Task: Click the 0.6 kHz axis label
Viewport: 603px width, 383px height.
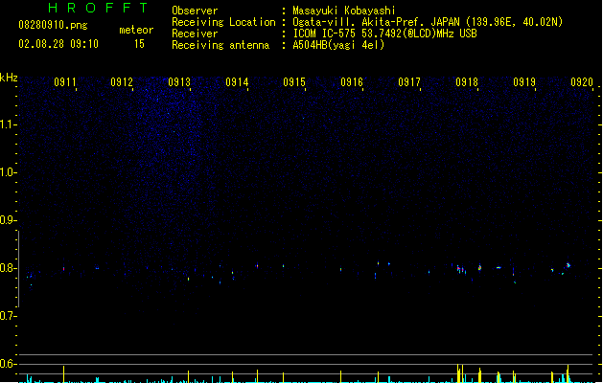Action: (8, 364)
